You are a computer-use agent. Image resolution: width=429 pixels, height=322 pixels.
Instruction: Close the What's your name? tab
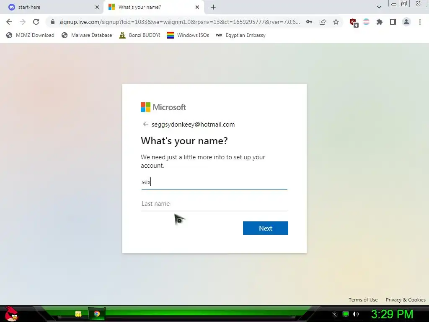[197, 7]
